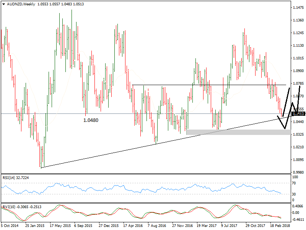306x230 pixels.
Task: Click the 1.0325 price axis label
Action: pyautogui.click(x=298, y=135)
